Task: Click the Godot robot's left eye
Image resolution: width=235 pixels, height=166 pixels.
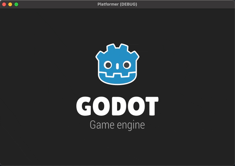Action: (x=108, y=65)
